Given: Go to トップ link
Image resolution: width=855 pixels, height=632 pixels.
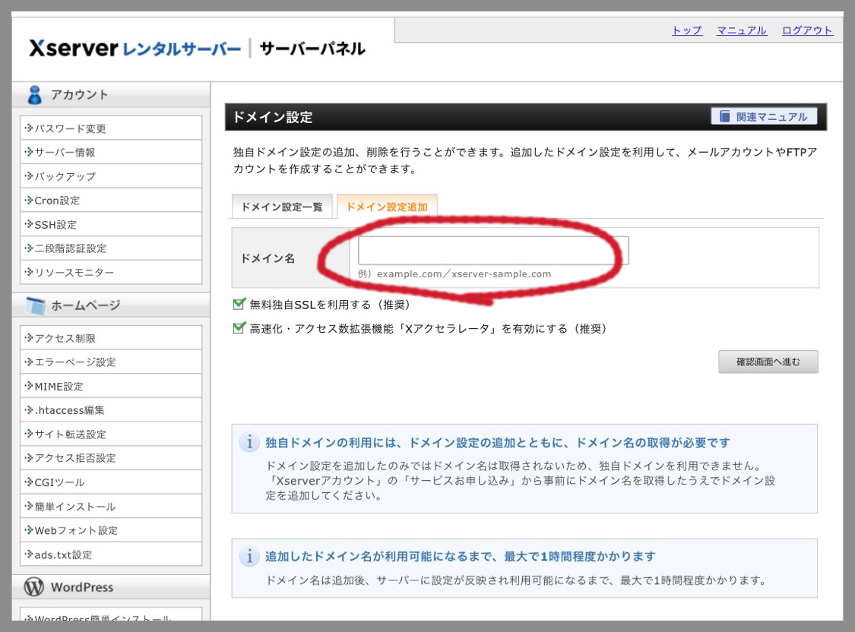Looking at the screenshot, I should [686, 30].
